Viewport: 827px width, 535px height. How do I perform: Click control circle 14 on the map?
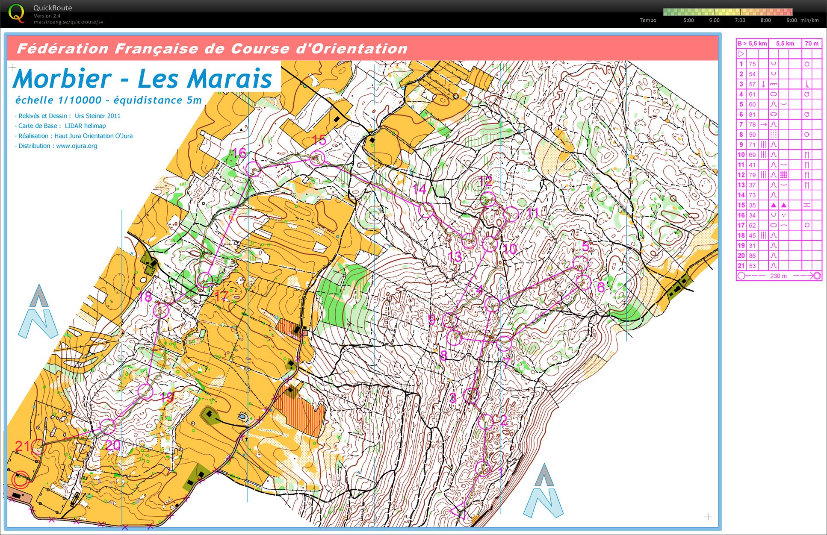(426, 211)
